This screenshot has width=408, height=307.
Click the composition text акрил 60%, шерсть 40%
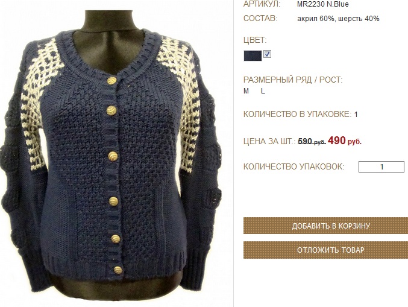tap(338, 19)
